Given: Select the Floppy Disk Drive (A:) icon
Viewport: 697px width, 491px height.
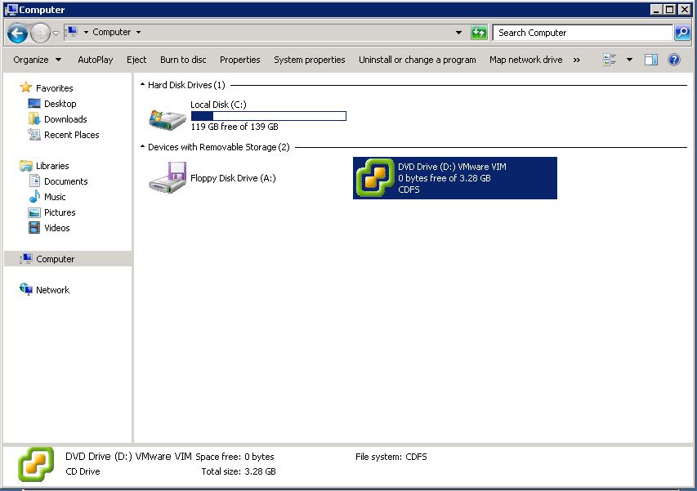Looking at the screenshot, I should [168, 177].
